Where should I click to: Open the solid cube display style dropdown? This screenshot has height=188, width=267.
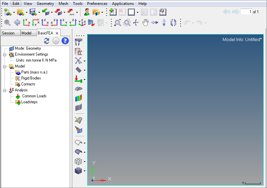pos(85,171)
